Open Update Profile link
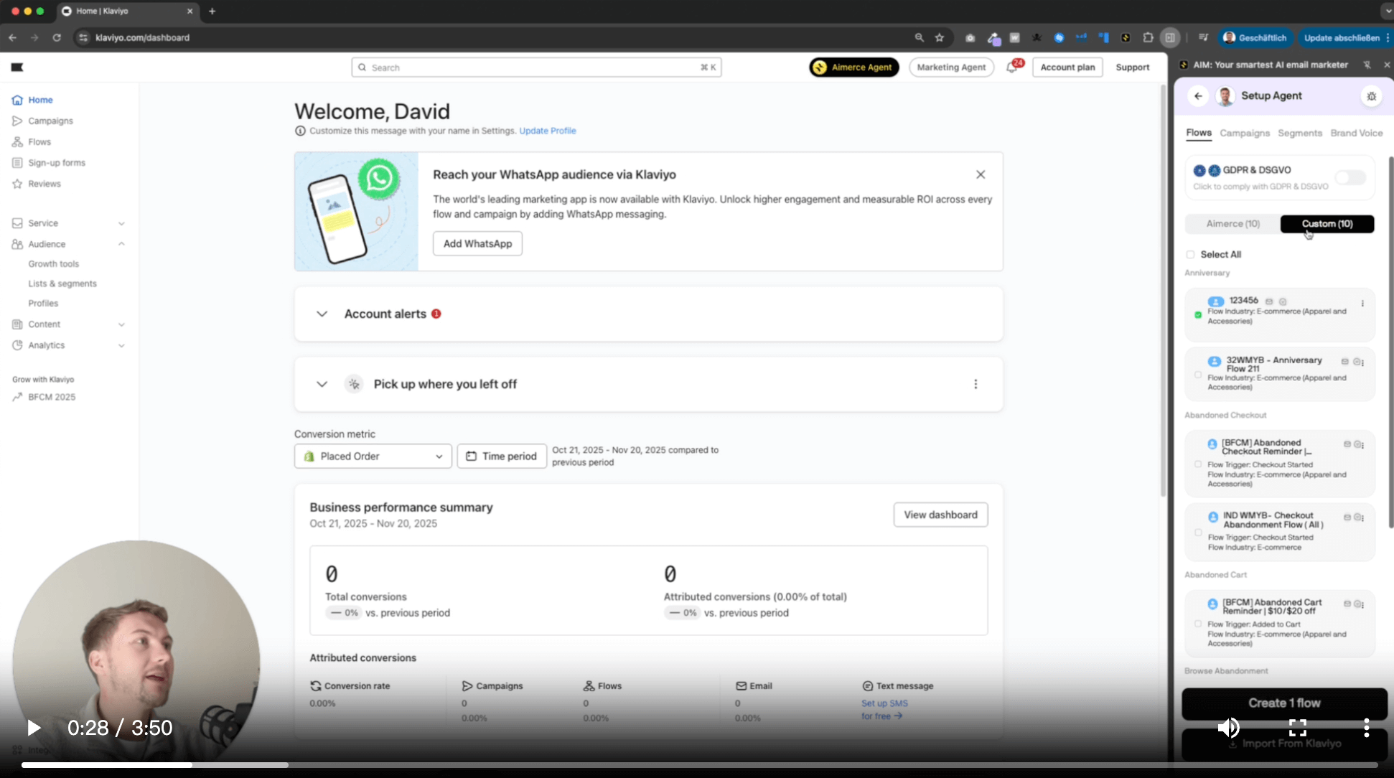This screenshot has width=1394, height=778. tap(547, 131)
